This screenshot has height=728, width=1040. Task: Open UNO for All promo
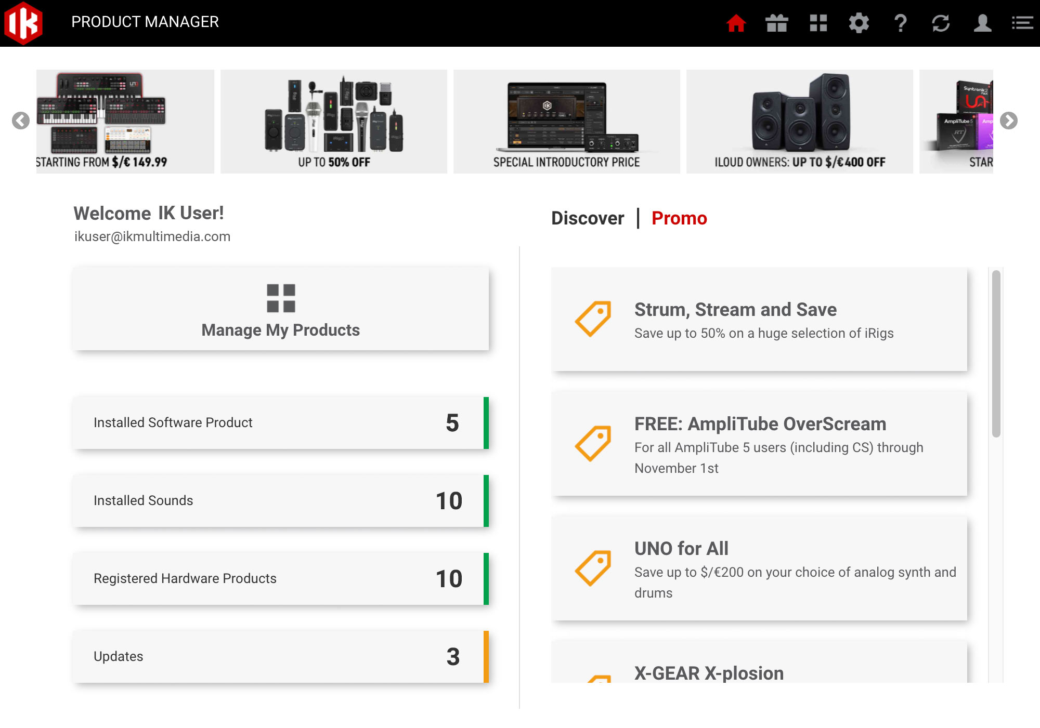(759, 568)
